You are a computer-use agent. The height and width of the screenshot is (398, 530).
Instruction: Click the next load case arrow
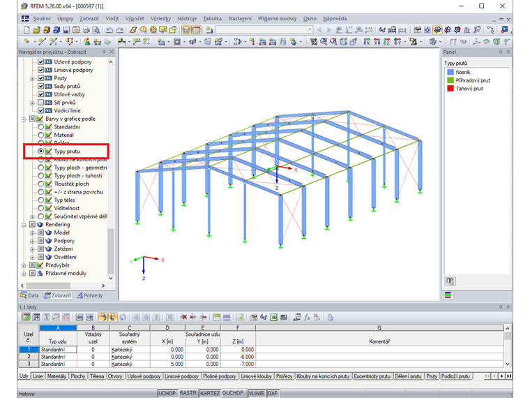click(328, 30)
